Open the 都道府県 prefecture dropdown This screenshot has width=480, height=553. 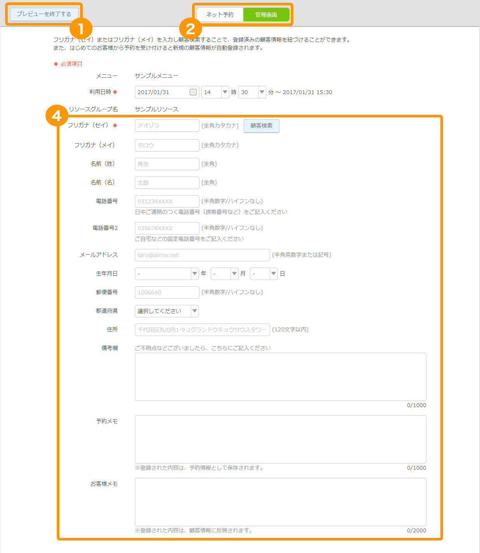tap(167, 311)
